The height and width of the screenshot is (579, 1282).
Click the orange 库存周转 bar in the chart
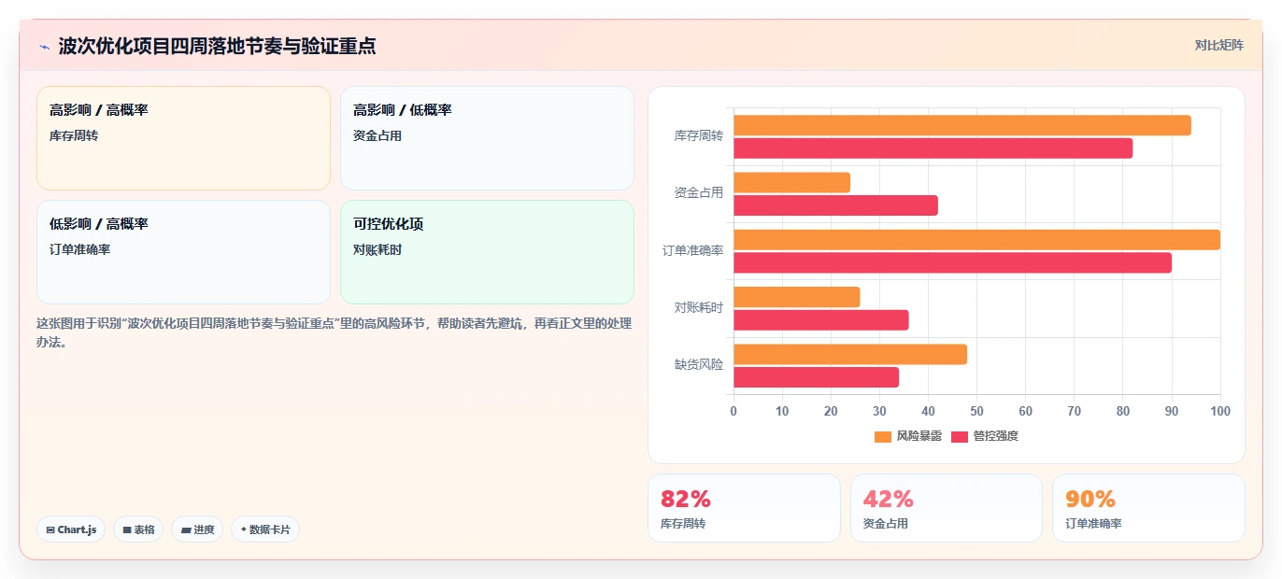(961, 125)
